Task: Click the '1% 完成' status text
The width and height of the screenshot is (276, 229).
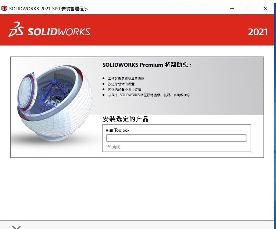Action: (113, 147)
